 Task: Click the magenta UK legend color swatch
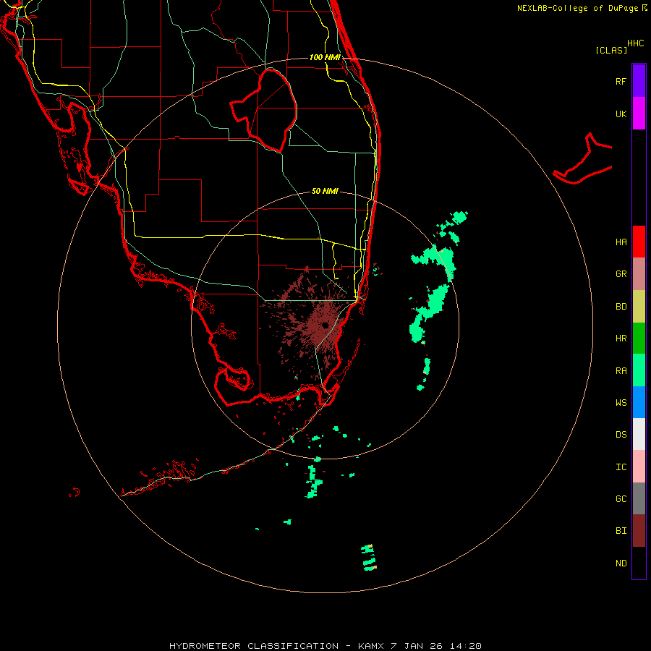coord(639,113)
